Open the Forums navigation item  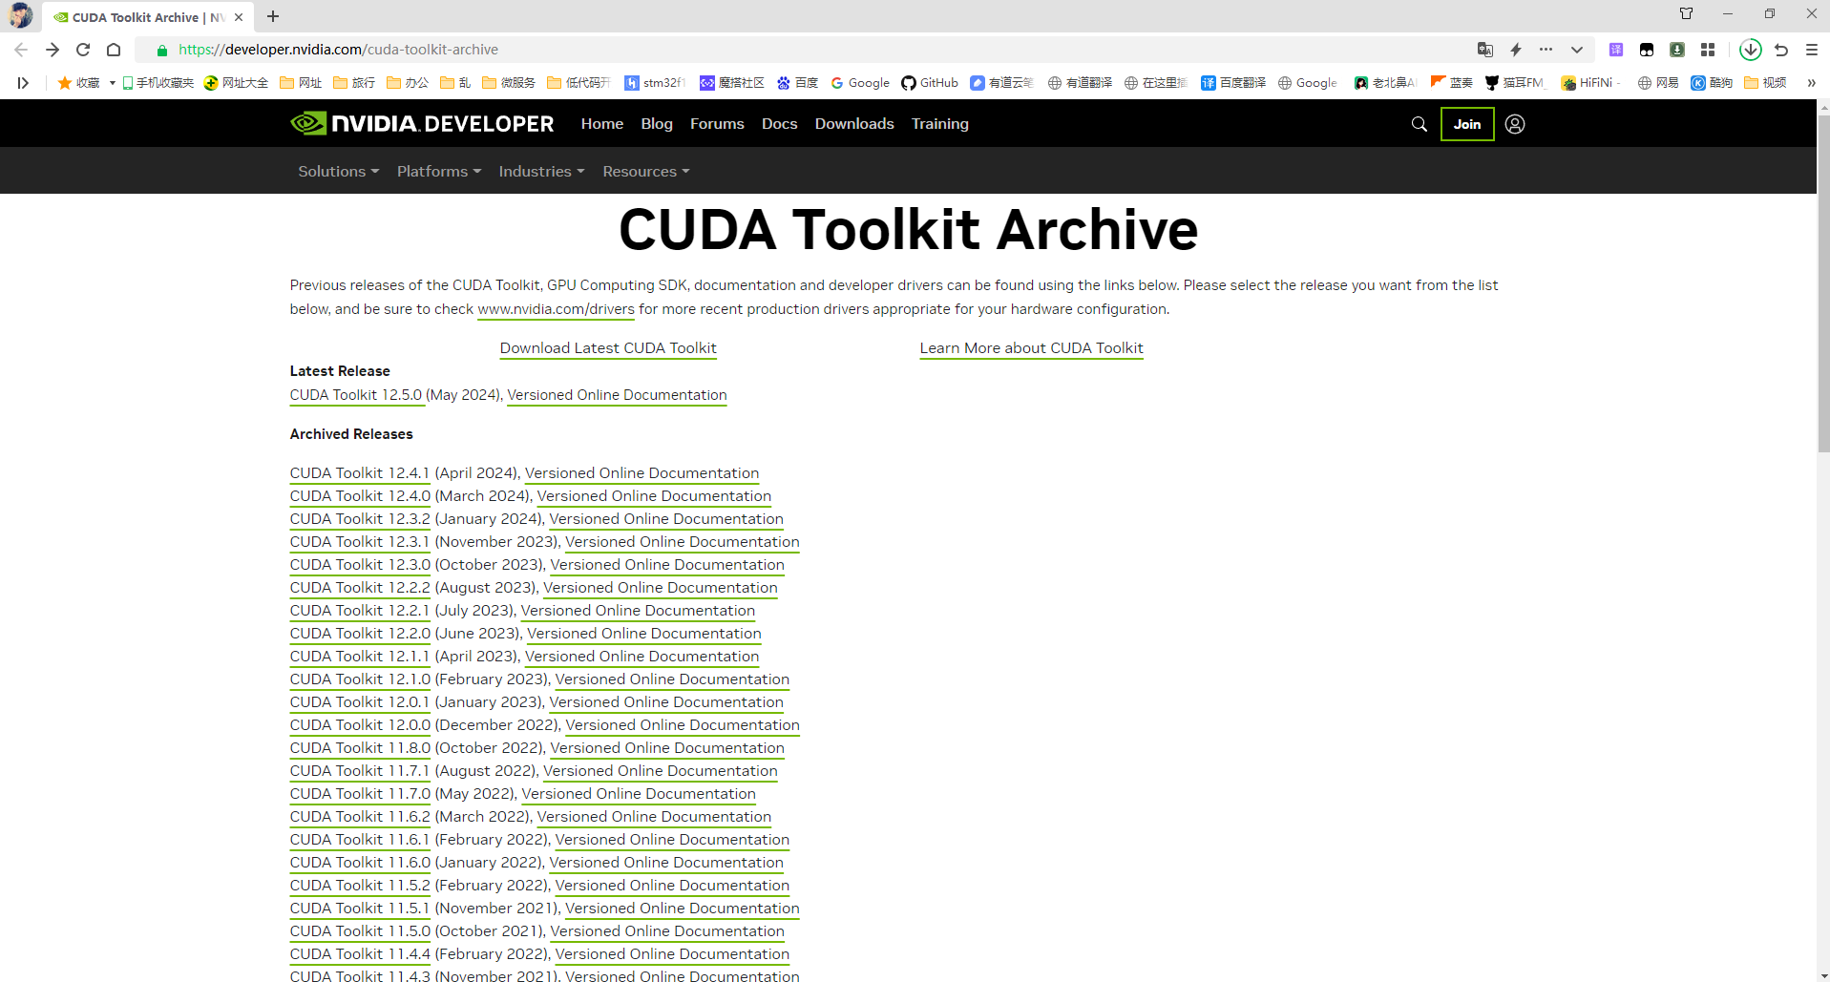[x=716, y=124]
